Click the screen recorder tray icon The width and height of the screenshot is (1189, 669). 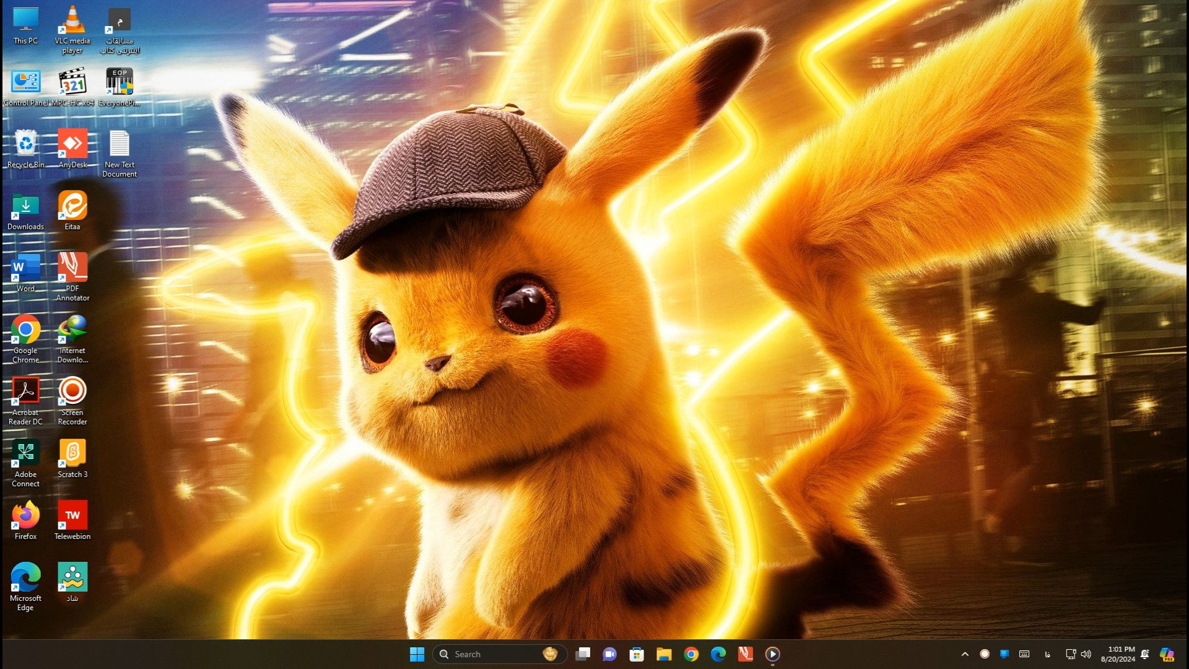click(985, 654)
